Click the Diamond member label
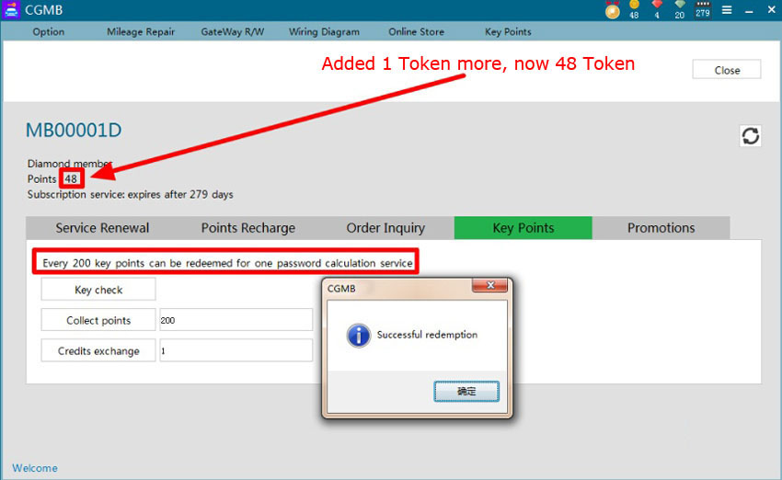 pos(69,163)
